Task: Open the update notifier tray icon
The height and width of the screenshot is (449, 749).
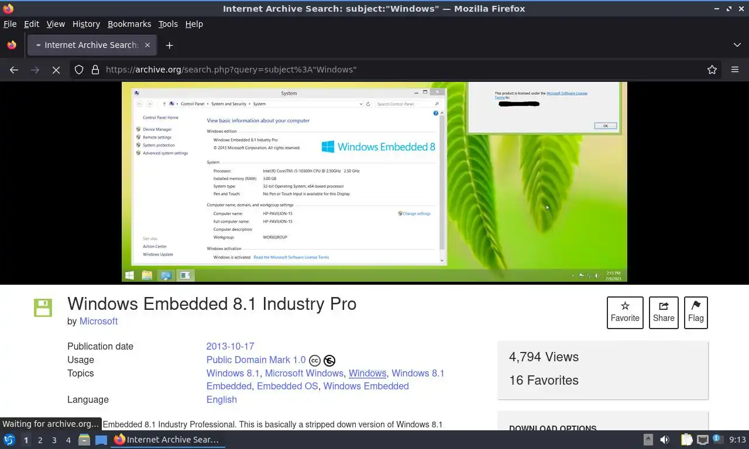Action: click(x=717, y=440)
